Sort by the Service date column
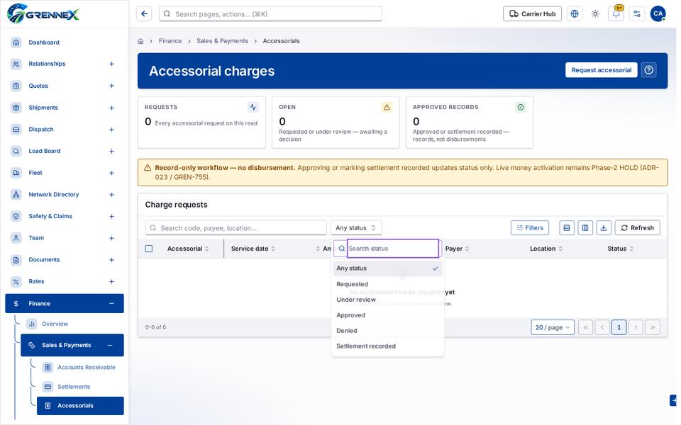The width and height of the screenshot is (681, 425). pos(253,249)
